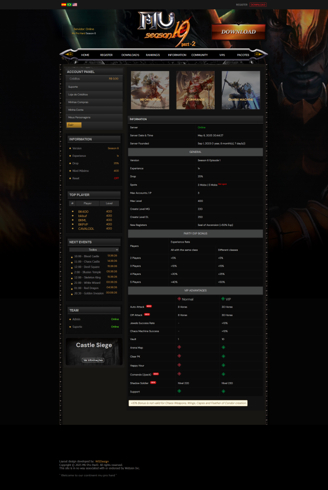The image size is (328, 490).
Task: Click the 12:00 - Devil Square event
Action: pyautogui.click(x=87, y=267)
